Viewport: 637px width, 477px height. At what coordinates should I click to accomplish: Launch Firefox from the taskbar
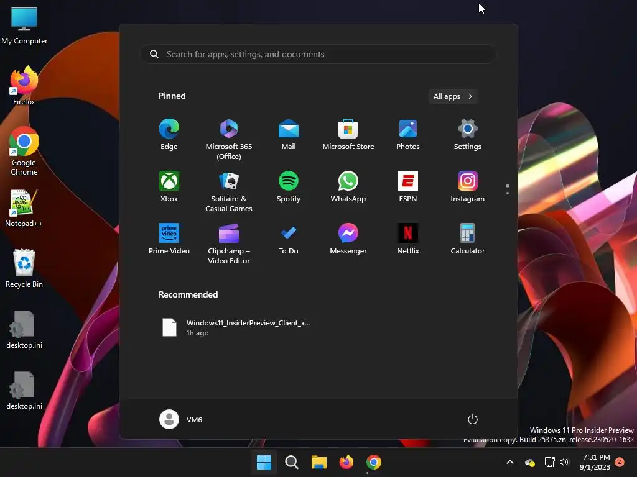(346, 462)
